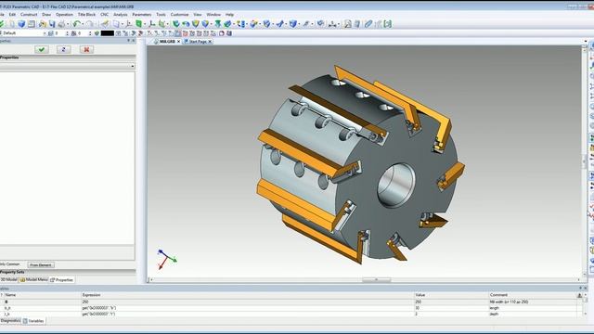This screenshot has height=334, width=594.
Task: Click the open folder icon in toolbar
Action: [42, 24]
